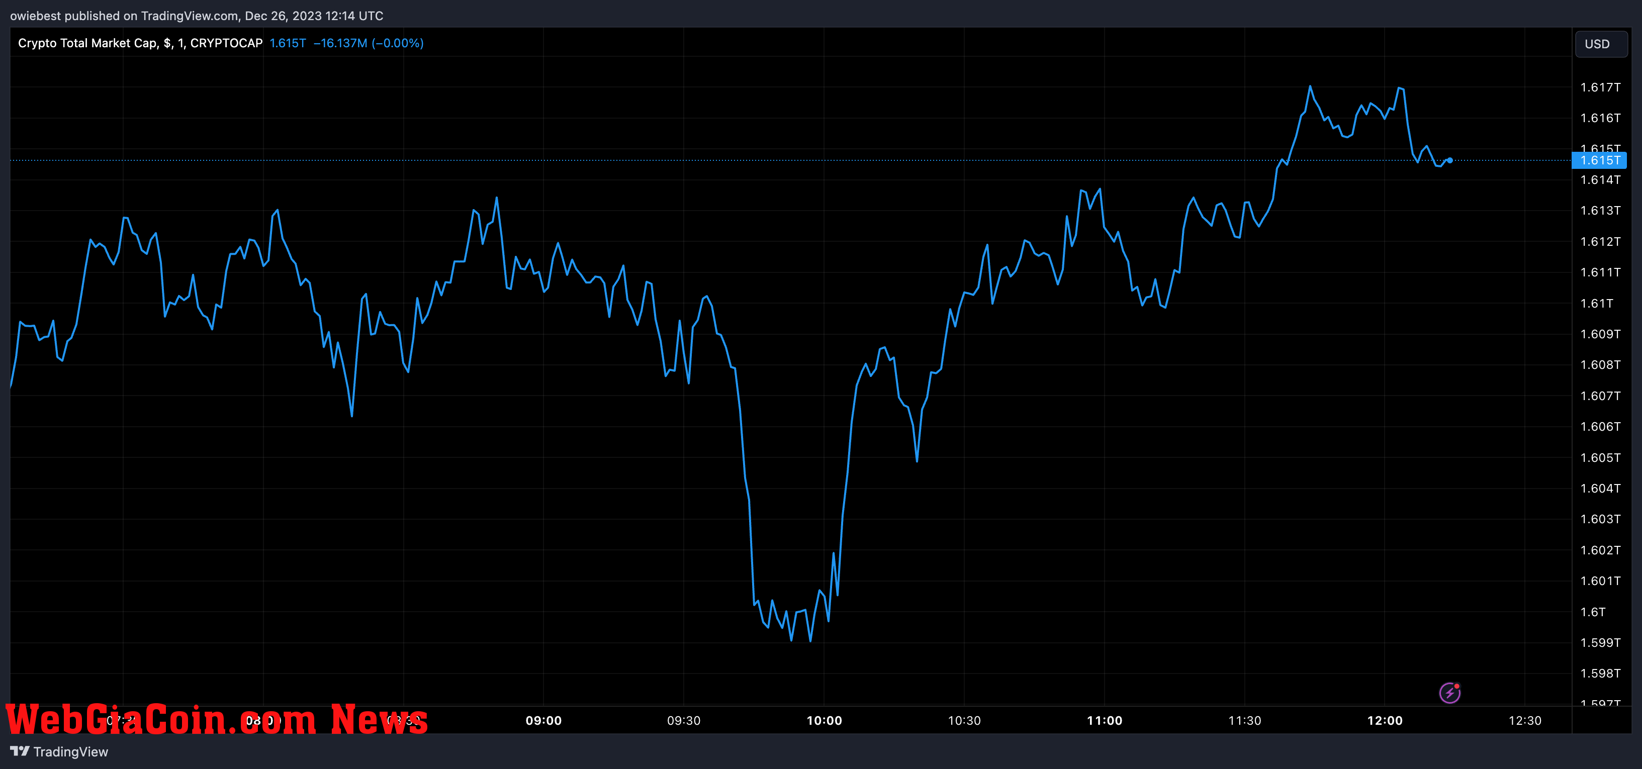Viewport: 1642px width, 769px height.
Task: Click the 11:30 time axis label
Action: tap(1244, 721)
